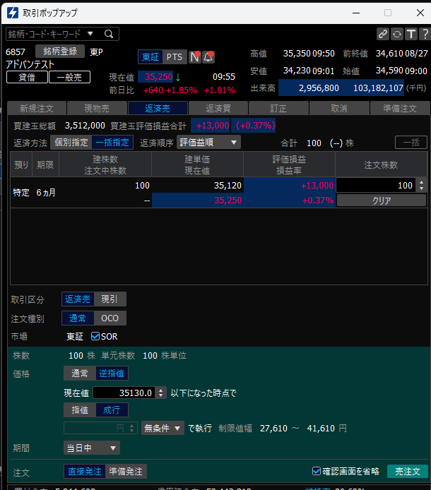The image size is (431, 490).
Task: Click limit price yen stepper
Action: pyautogui.click(x=132, y=428)
